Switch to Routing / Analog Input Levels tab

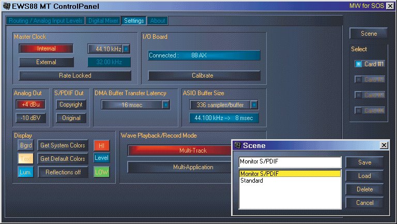[x=45, y=21]
